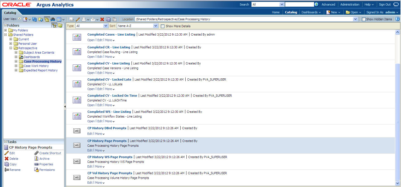Image resolution: width=401 pixels, height=187 pixels.
Task: Click the pane splitter collapse arrow
Action: click(65, 106)
